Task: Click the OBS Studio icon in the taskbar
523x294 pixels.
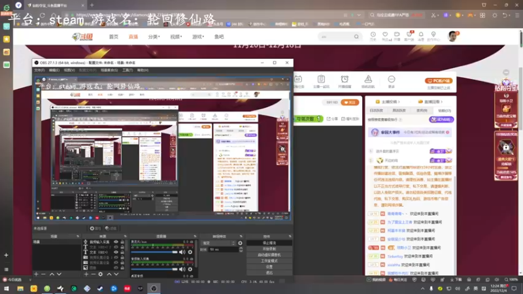Action: point(154,288)
